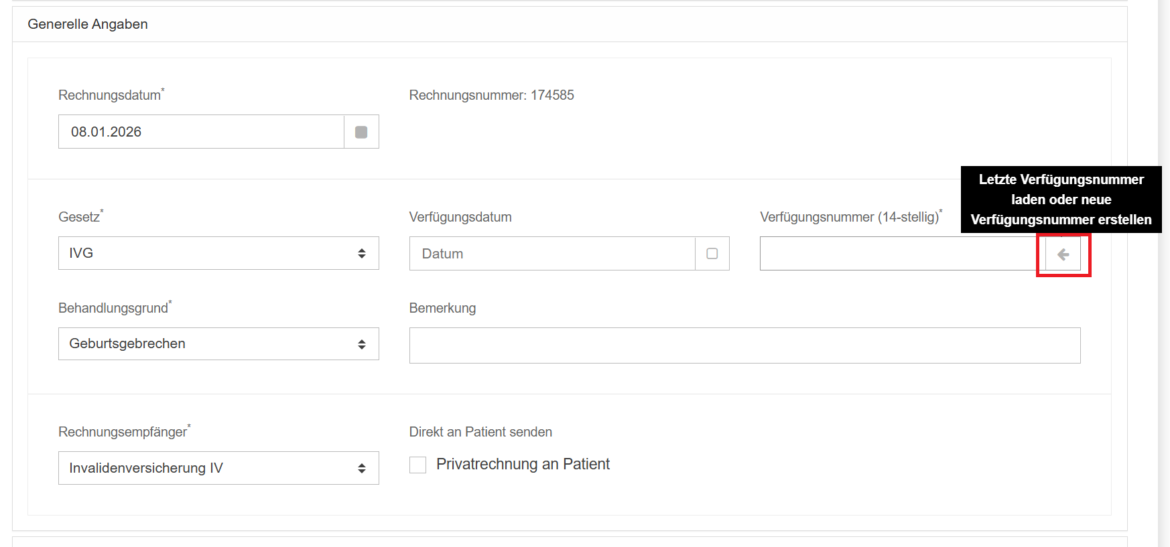Click the Rechnungsempfänger field label
1170x547 pixels.
point(123,432)
